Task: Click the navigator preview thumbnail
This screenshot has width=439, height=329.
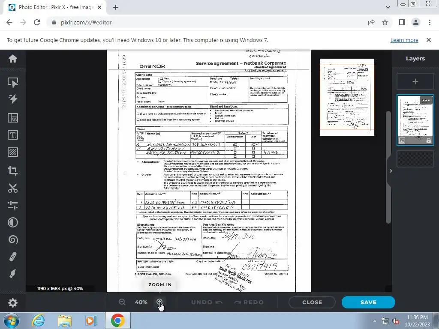Action: pyautogui.click(x=347, y=97)
